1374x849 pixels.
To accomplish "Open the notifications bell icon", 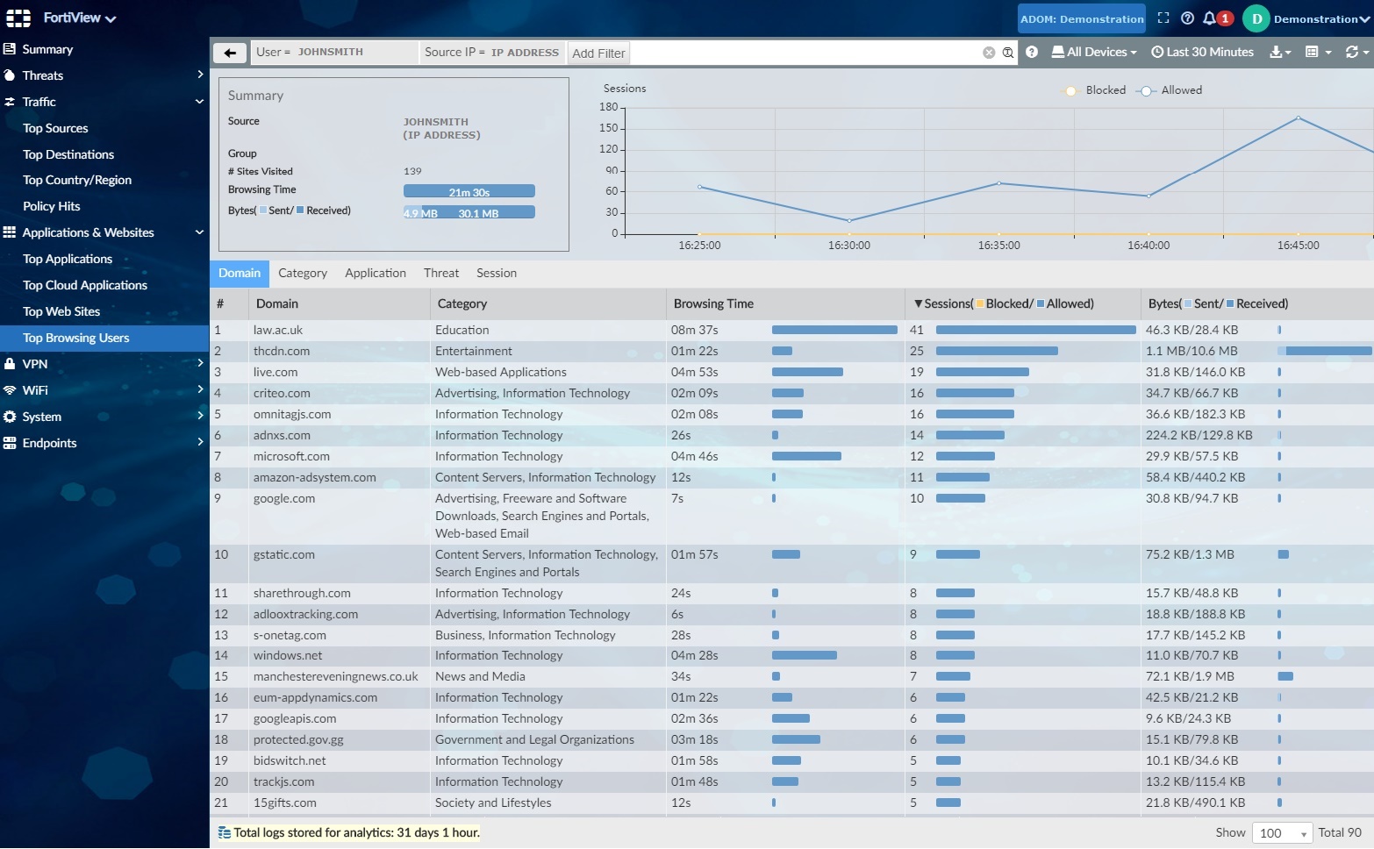I will point(1210,18).
